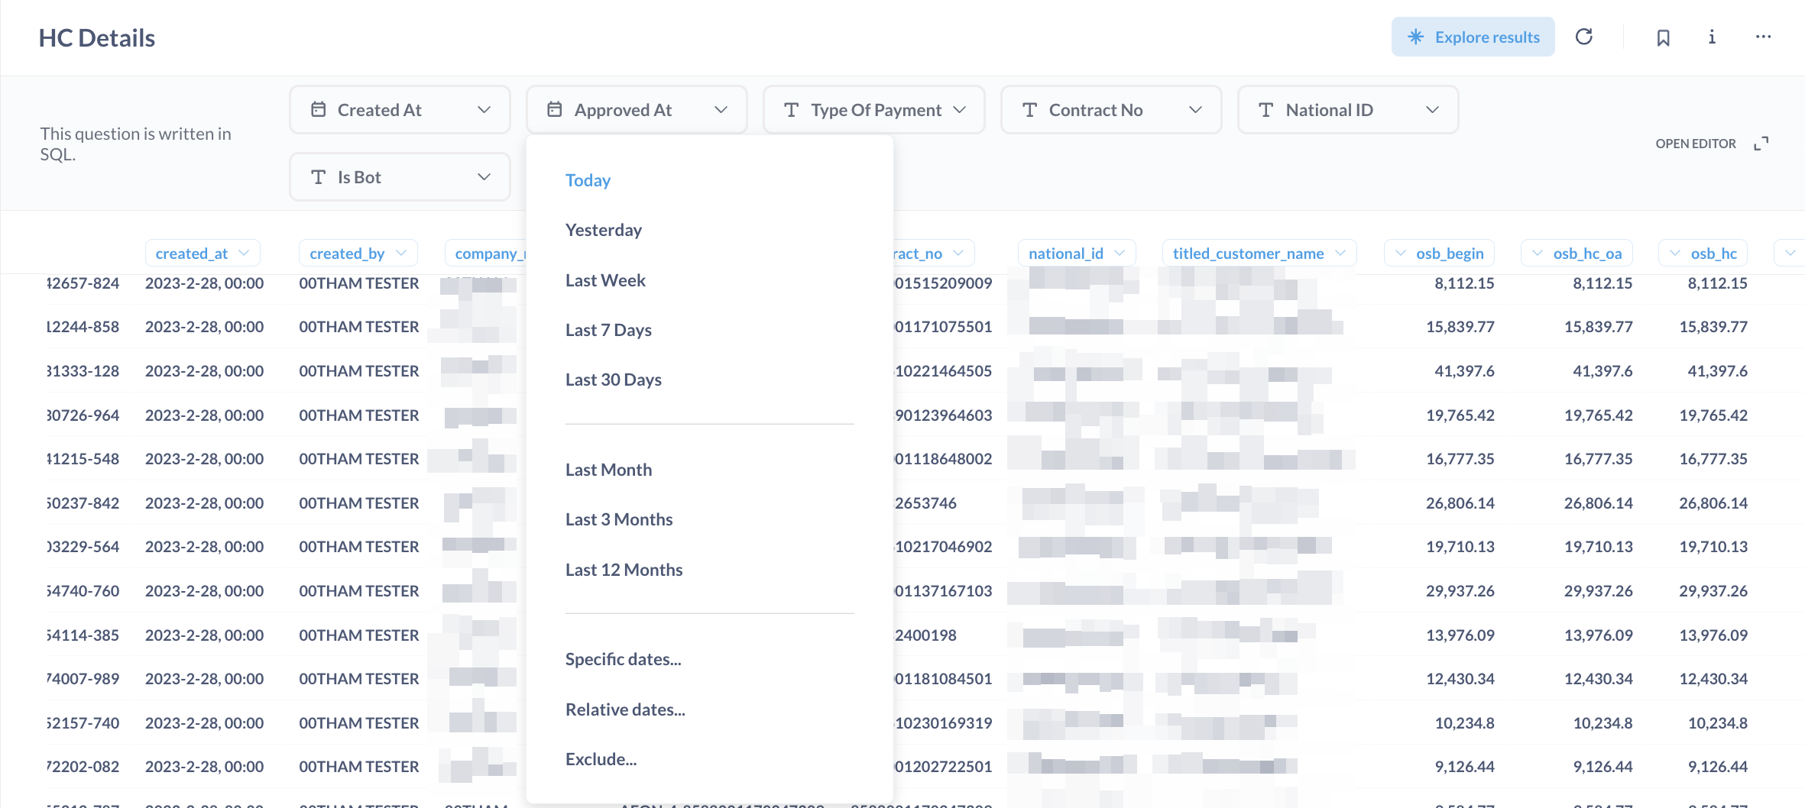Click contract number ending 10221464505
The image size is (1805, 808).
[944, 371]
